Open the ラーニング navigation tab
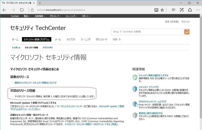Screen dimensions: 202x130 pos(85,40)
